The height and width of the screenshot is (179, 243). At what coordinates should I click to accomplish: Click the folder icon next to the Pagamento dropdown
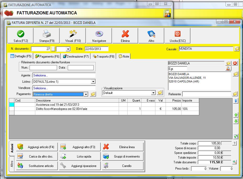tap(93, 94)
